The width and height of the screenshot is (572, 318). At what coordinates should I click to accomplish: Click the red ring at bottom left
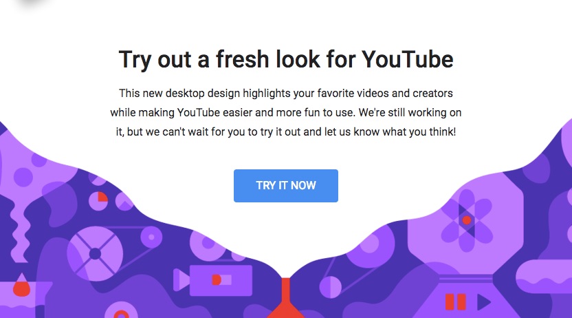(x=121, y=315)
